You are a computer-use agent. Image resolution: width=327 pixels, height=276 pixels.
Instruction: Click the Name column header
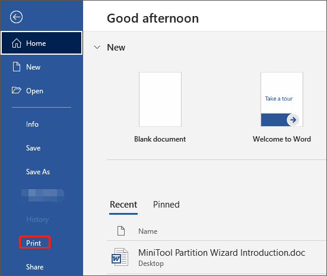pyautogui.click(x=148, y=231)
